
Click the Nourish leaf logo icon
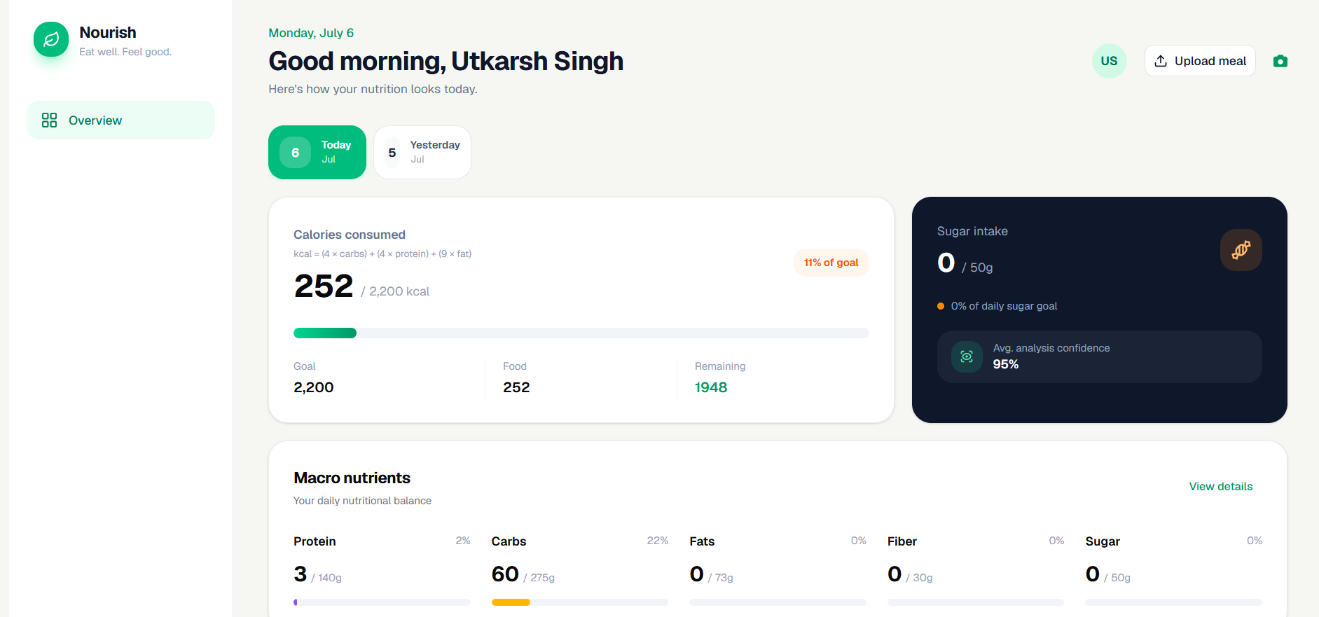point(51,39)
